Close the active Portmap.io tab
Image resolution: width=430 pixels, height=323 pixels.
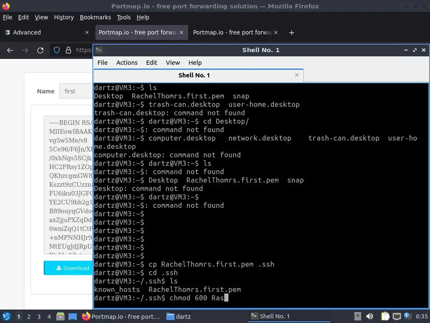pyautogui.click(x=181, y=32)
